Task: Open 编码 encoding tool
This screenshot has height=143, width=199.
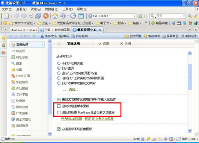Action: pyautogui.click(x=64, y=36)
